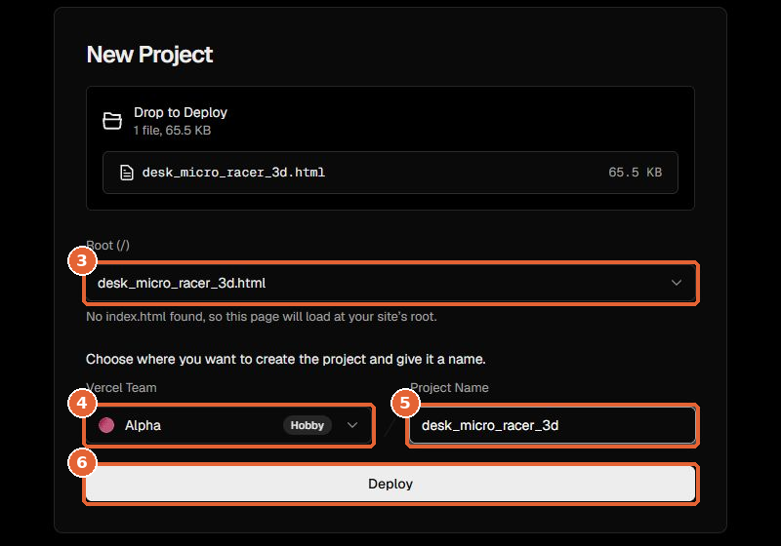The height and width of the screenshot is (546, 781).
Task: Click the 'No index.html found' notice
Action: click(262, 317)
